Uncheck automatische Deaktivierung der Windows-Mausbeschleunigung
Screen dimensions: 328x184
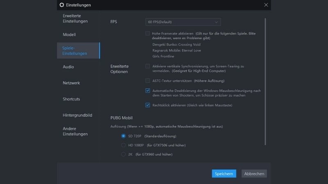pyautogui.click(x=148, y=90)
